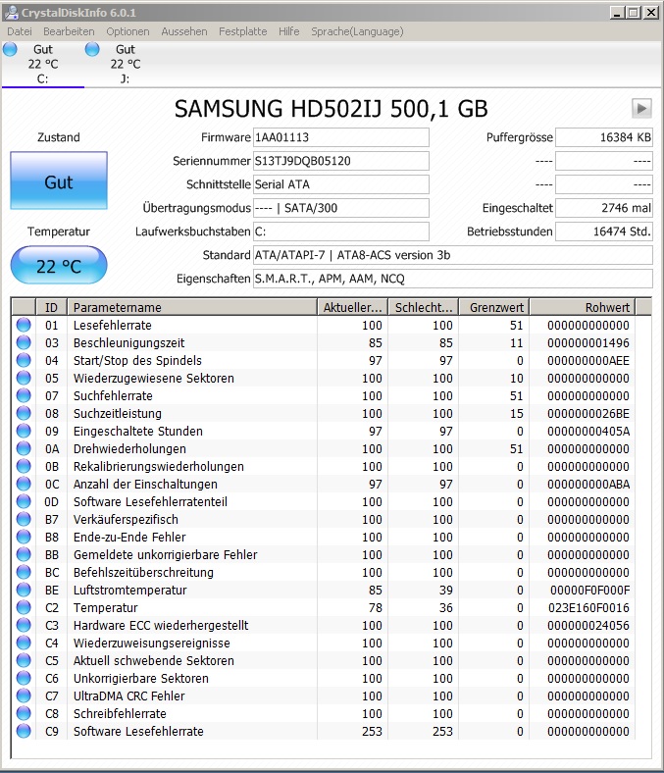Select the C: drive tab
Screen dimensions: 664x773
point(43,64)
